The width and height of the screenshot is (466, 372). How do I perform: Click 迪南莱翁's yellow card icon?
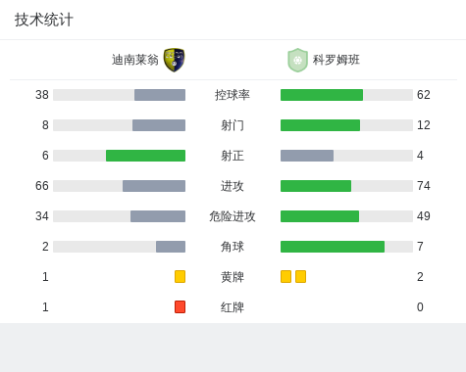coord(180,276)
